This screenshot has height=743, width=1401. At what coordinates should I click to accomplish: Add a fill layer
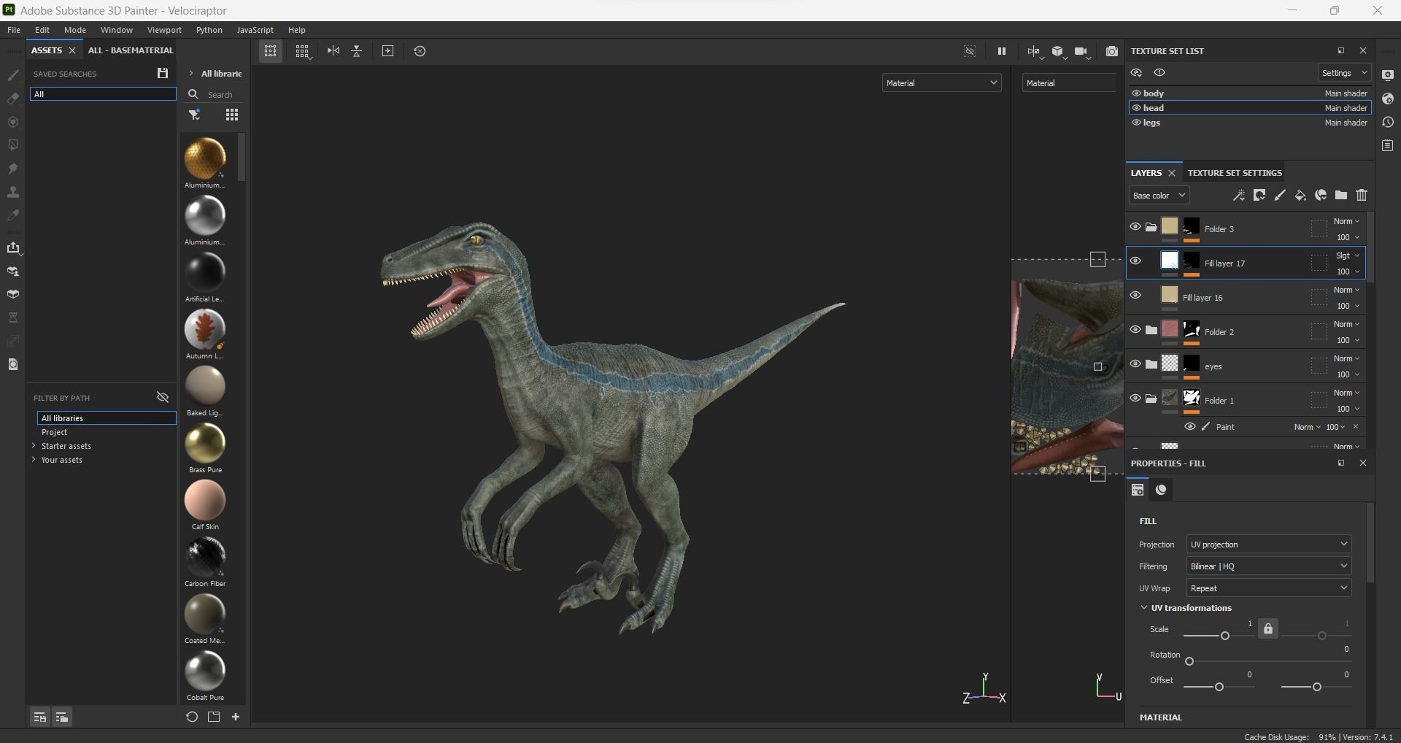1300,195
